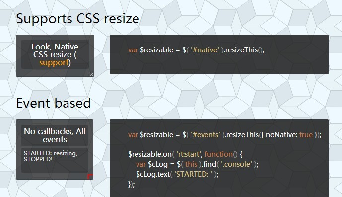The height and width of the screenshot is (197, 342).
Task: Click the 'Event based' heading
Action: (54, 103)
